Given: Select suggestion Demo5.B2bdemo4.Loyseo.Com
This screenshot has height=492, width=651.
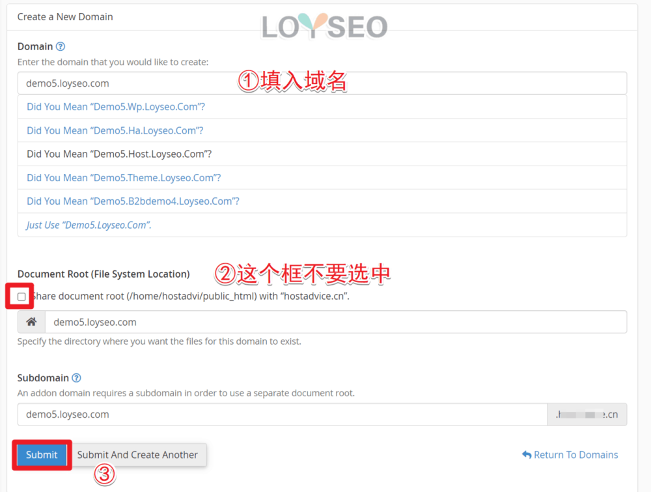Looking at the screenshot, I should [322, 201].
